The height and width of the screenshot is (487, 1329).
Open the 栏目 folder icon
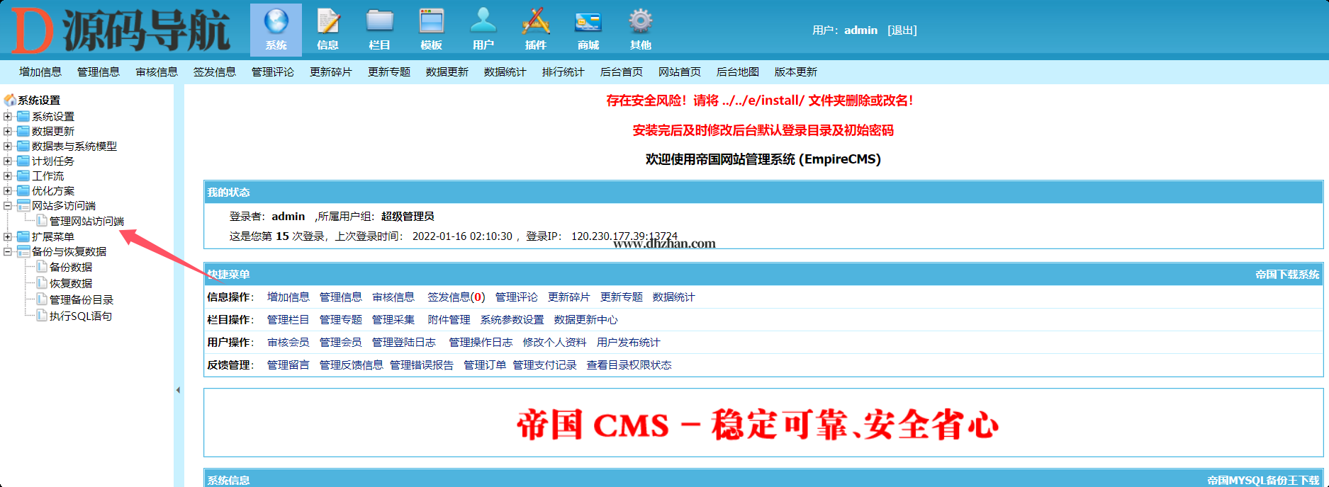(380, 23)
